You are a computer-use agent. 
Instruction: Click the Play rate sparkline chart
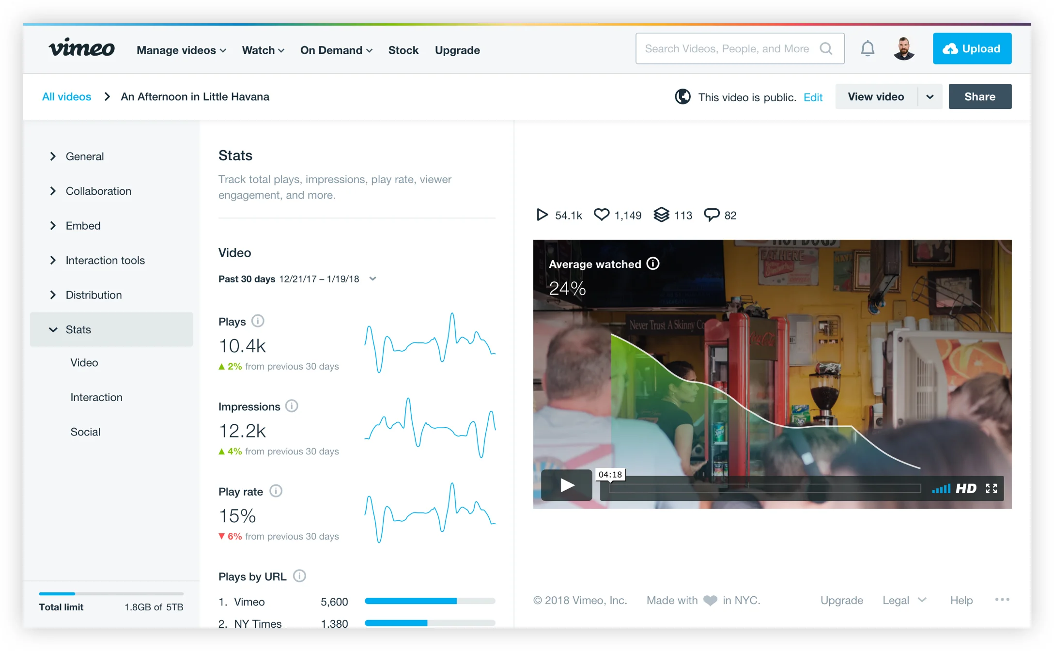pyautogui.click(x=430, y=512)
